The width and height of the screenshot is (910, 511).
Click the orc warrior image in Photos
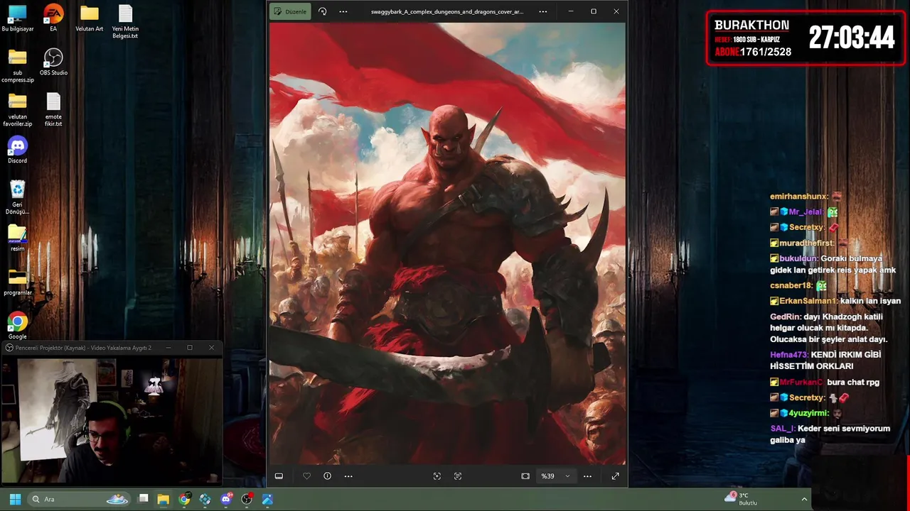pos(448,243)
